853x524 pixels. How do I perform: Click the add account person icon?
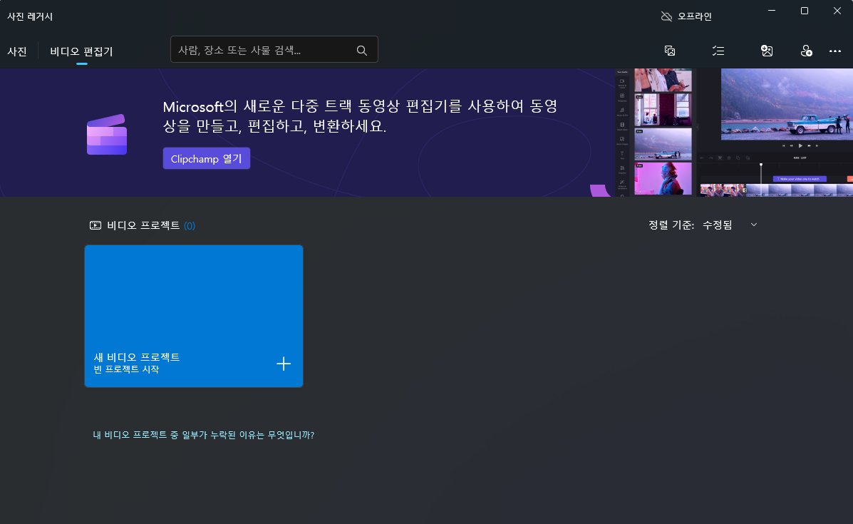pyautogui.click(x=806, y=51)
